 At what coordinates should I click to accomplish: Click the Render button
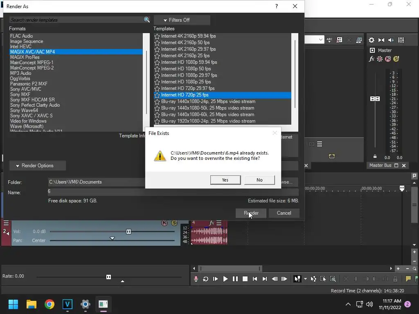point(251,213)
